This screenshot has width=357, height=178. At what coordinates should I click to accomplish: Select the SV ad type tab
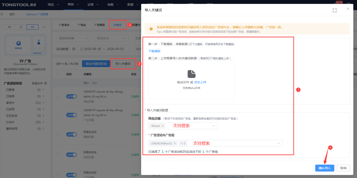coord(32,27)
